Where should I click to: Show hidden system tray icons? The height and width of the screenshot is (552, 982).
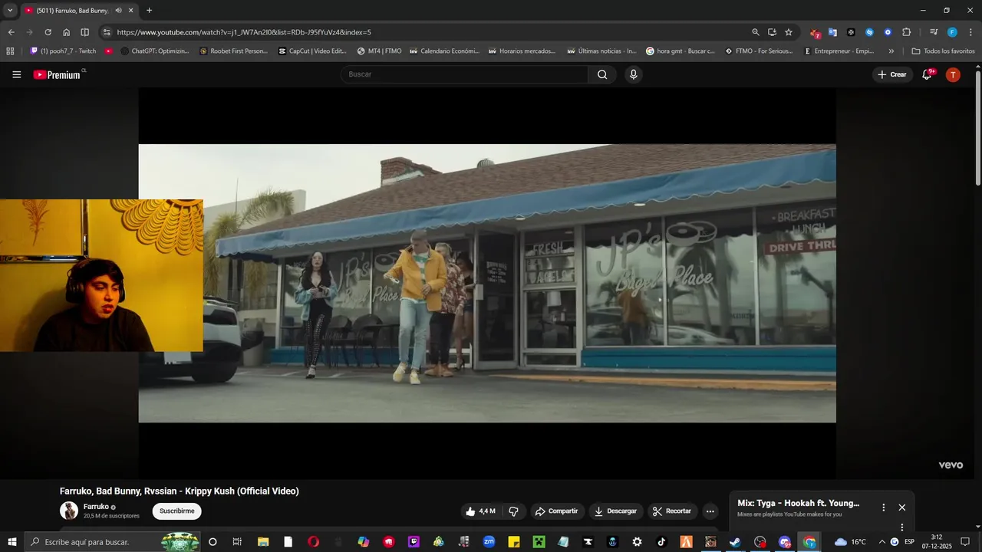pos(881,542)
